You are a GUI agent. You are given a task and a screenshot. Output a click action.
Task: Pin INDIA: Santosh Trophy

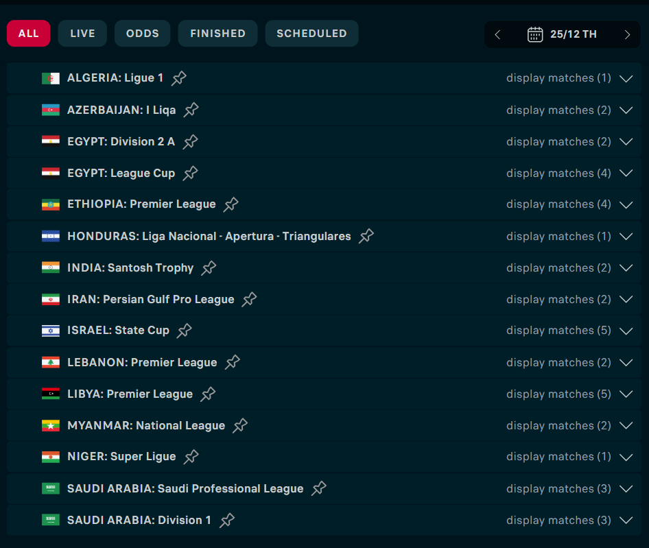[x=209, y=267]
